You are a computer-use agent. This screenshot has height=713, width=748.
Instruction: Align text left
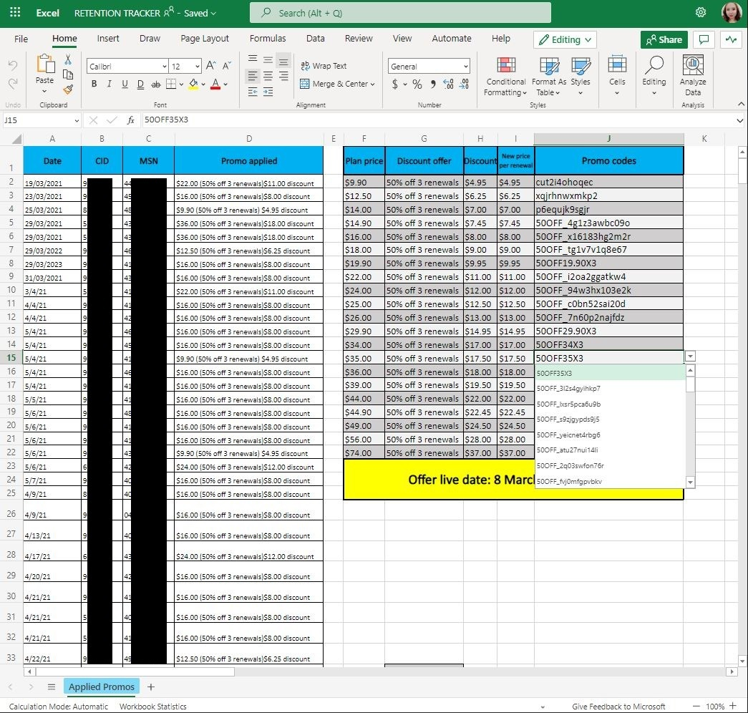(x=253, y=76)
